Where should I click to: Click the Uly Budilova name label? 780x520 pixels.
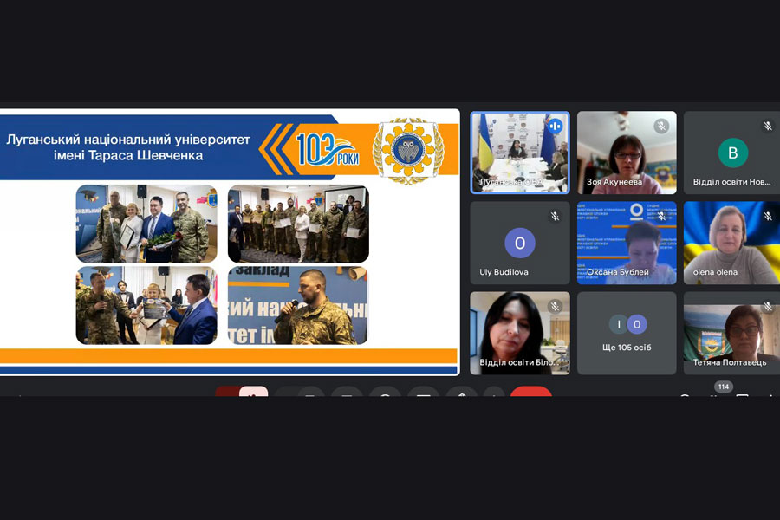pyautogui.click(x=504, y=272)
